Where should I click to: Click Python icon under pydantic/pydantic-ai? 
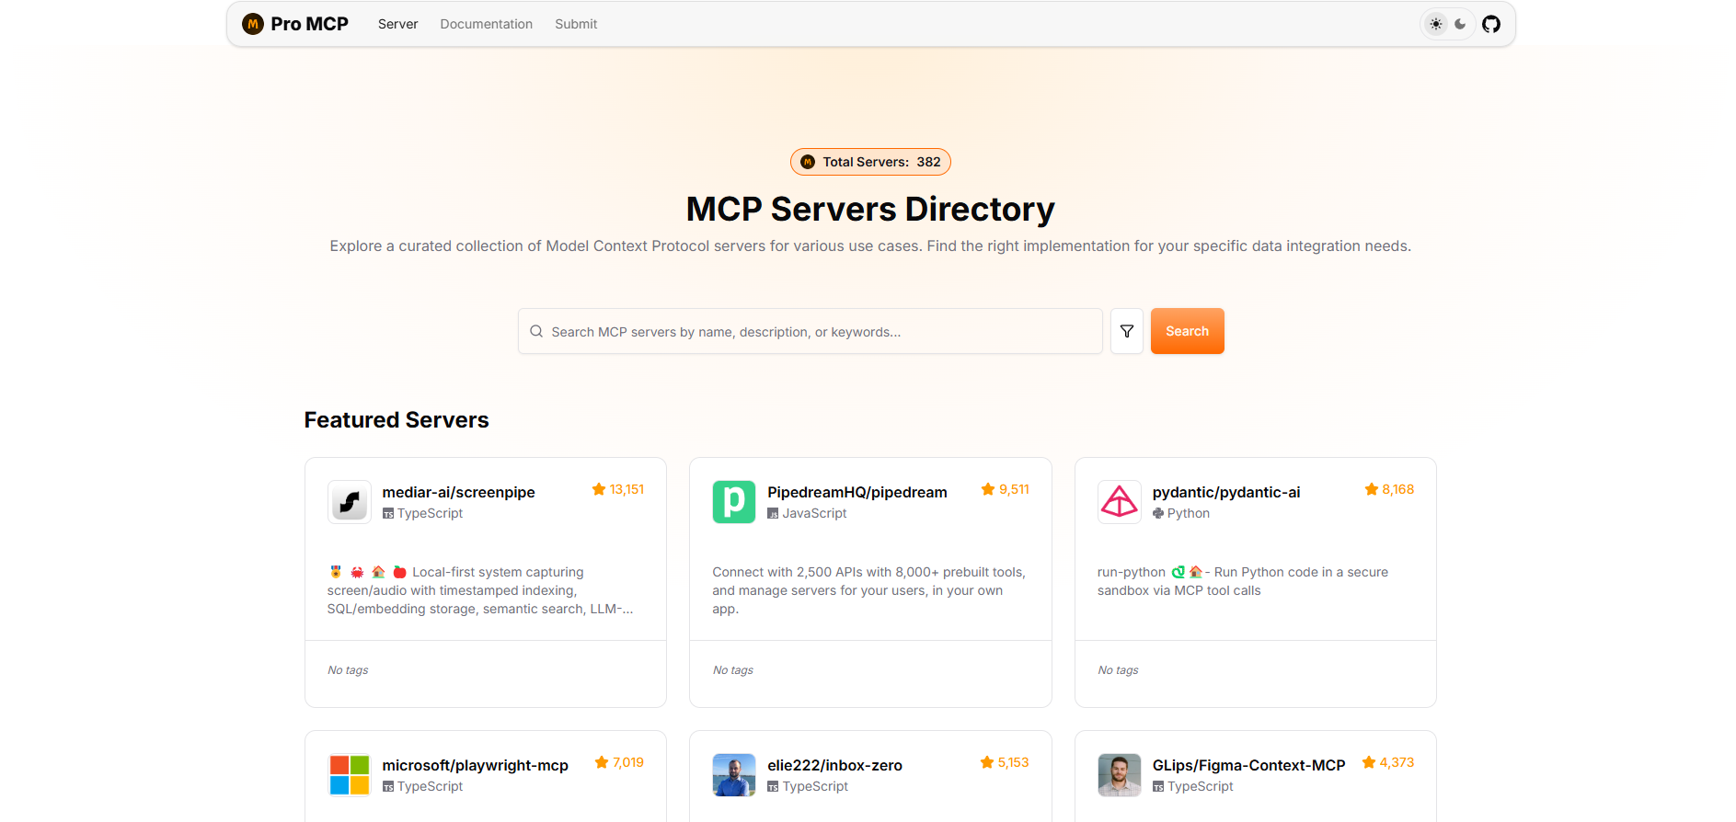coord(1158,514)
